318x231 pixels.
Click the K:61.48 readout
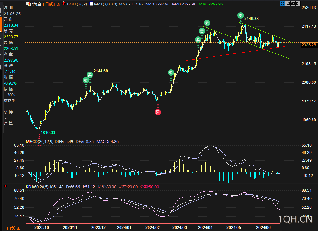click(x=57, y=187)
